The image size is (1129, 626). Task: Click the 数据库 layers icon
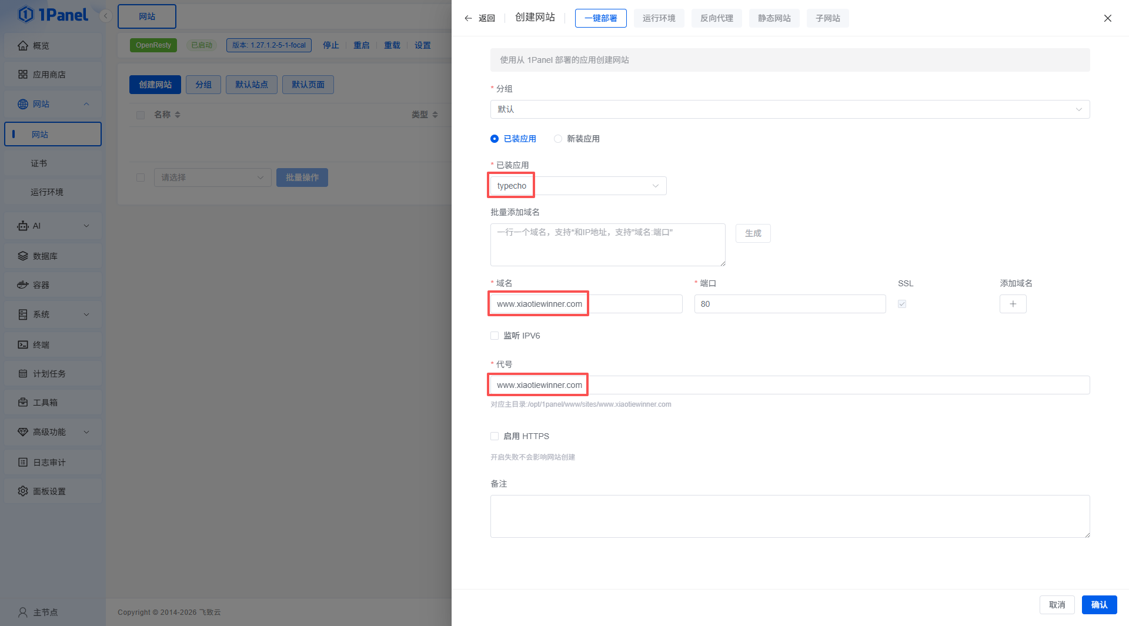coord(23,256)
